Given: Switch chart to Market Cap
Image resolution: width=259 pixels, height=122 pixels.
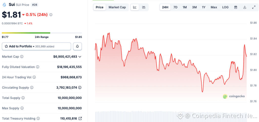Looking at the screenshot, I should pyautogui.click(x=117, y=7).
